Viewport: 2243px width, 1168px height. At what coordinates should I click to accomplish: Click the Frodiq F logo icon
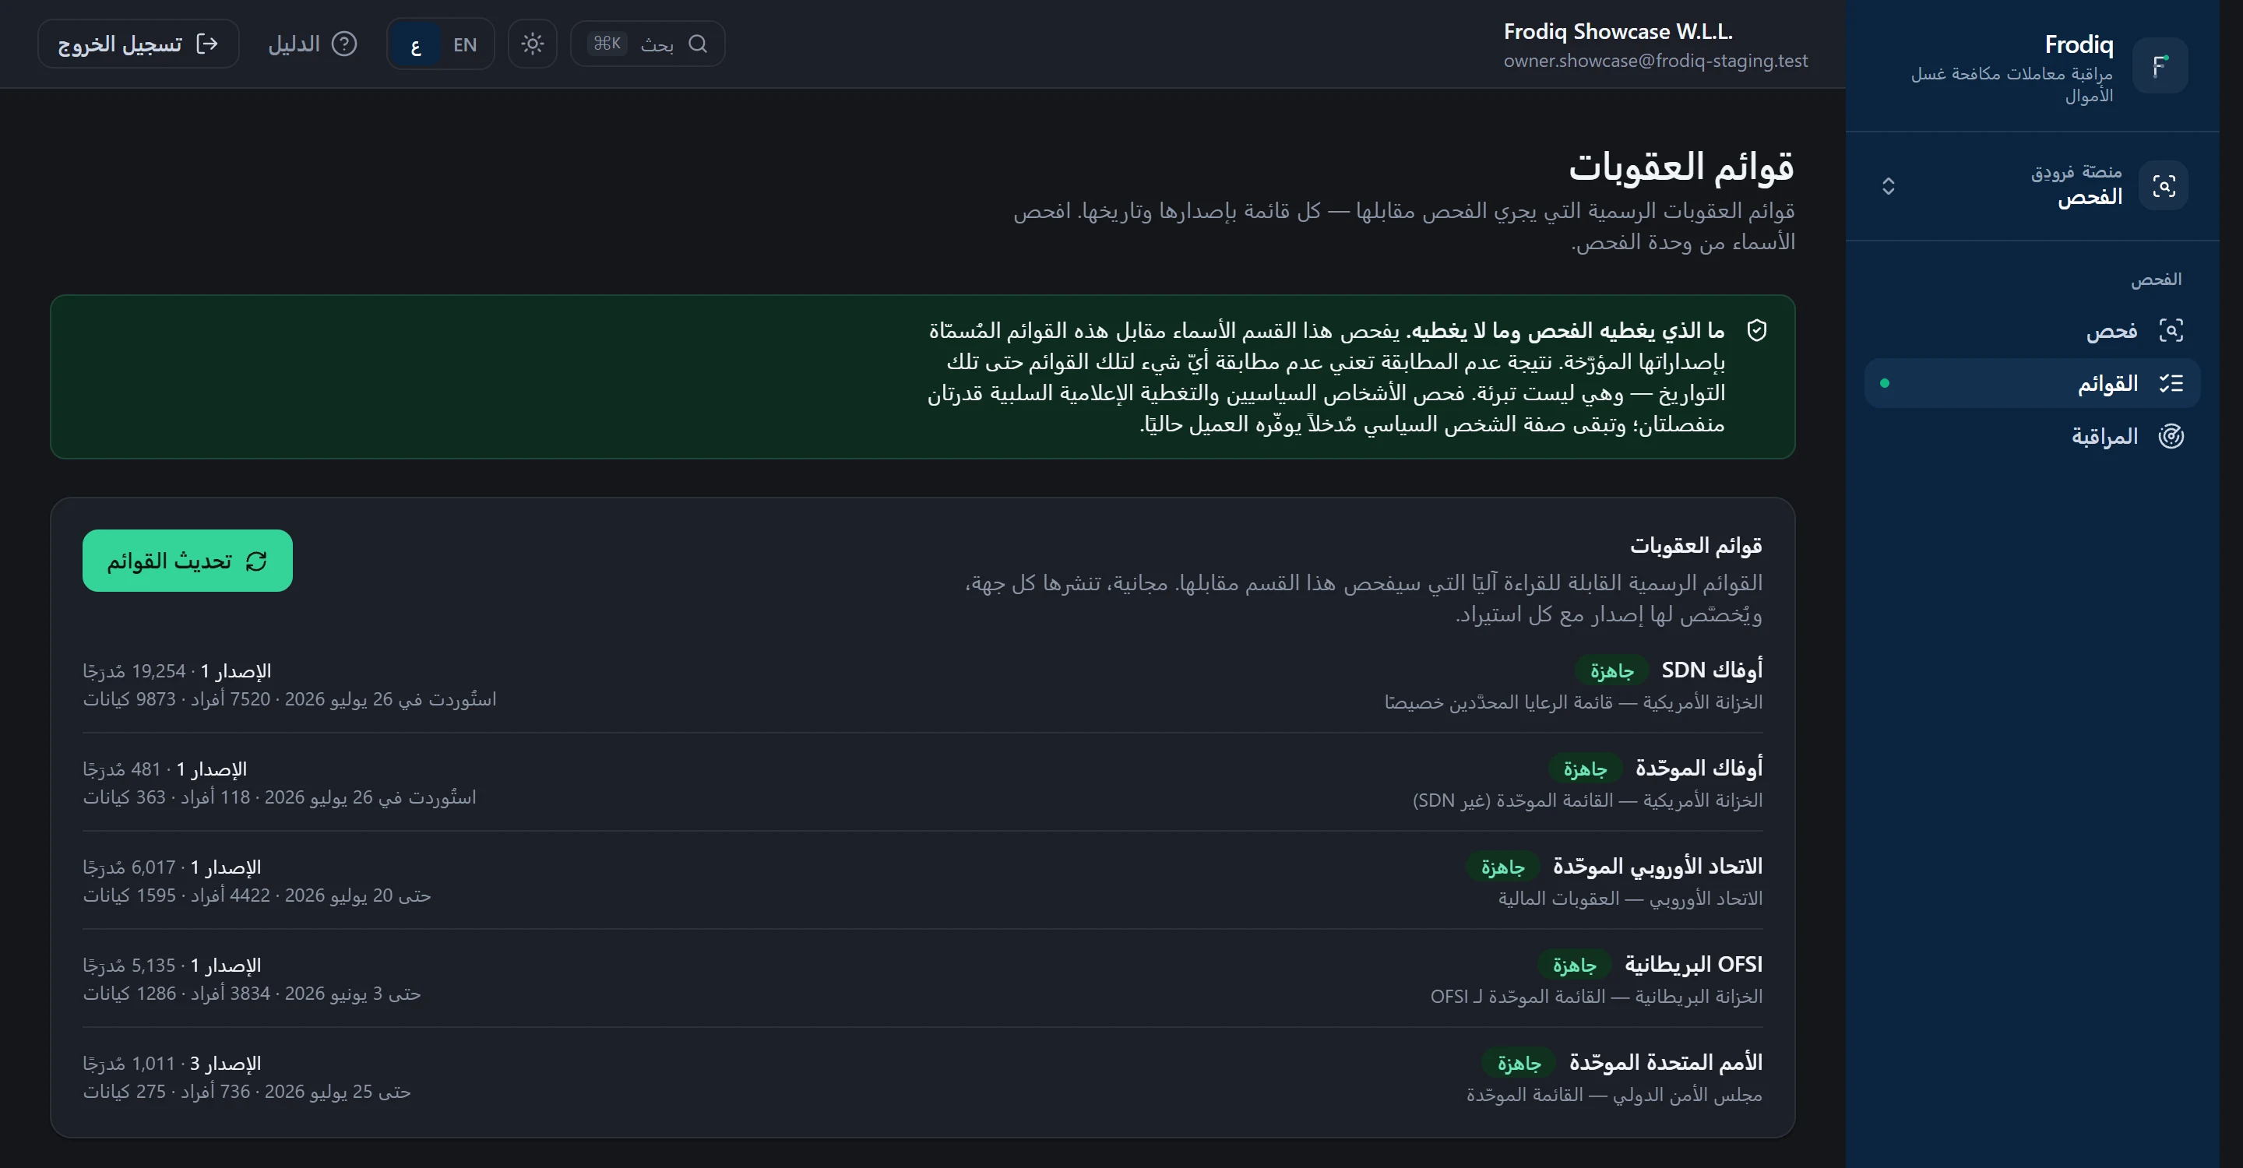(x=2160, y=65)
